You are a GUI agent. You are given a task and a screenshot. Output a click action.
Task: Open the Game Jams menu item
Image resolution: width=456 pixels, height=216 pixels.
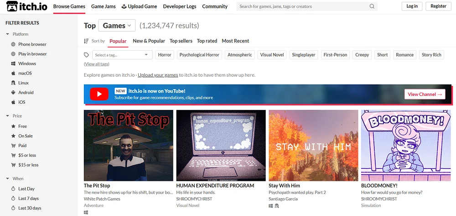[x=103, y=6]
